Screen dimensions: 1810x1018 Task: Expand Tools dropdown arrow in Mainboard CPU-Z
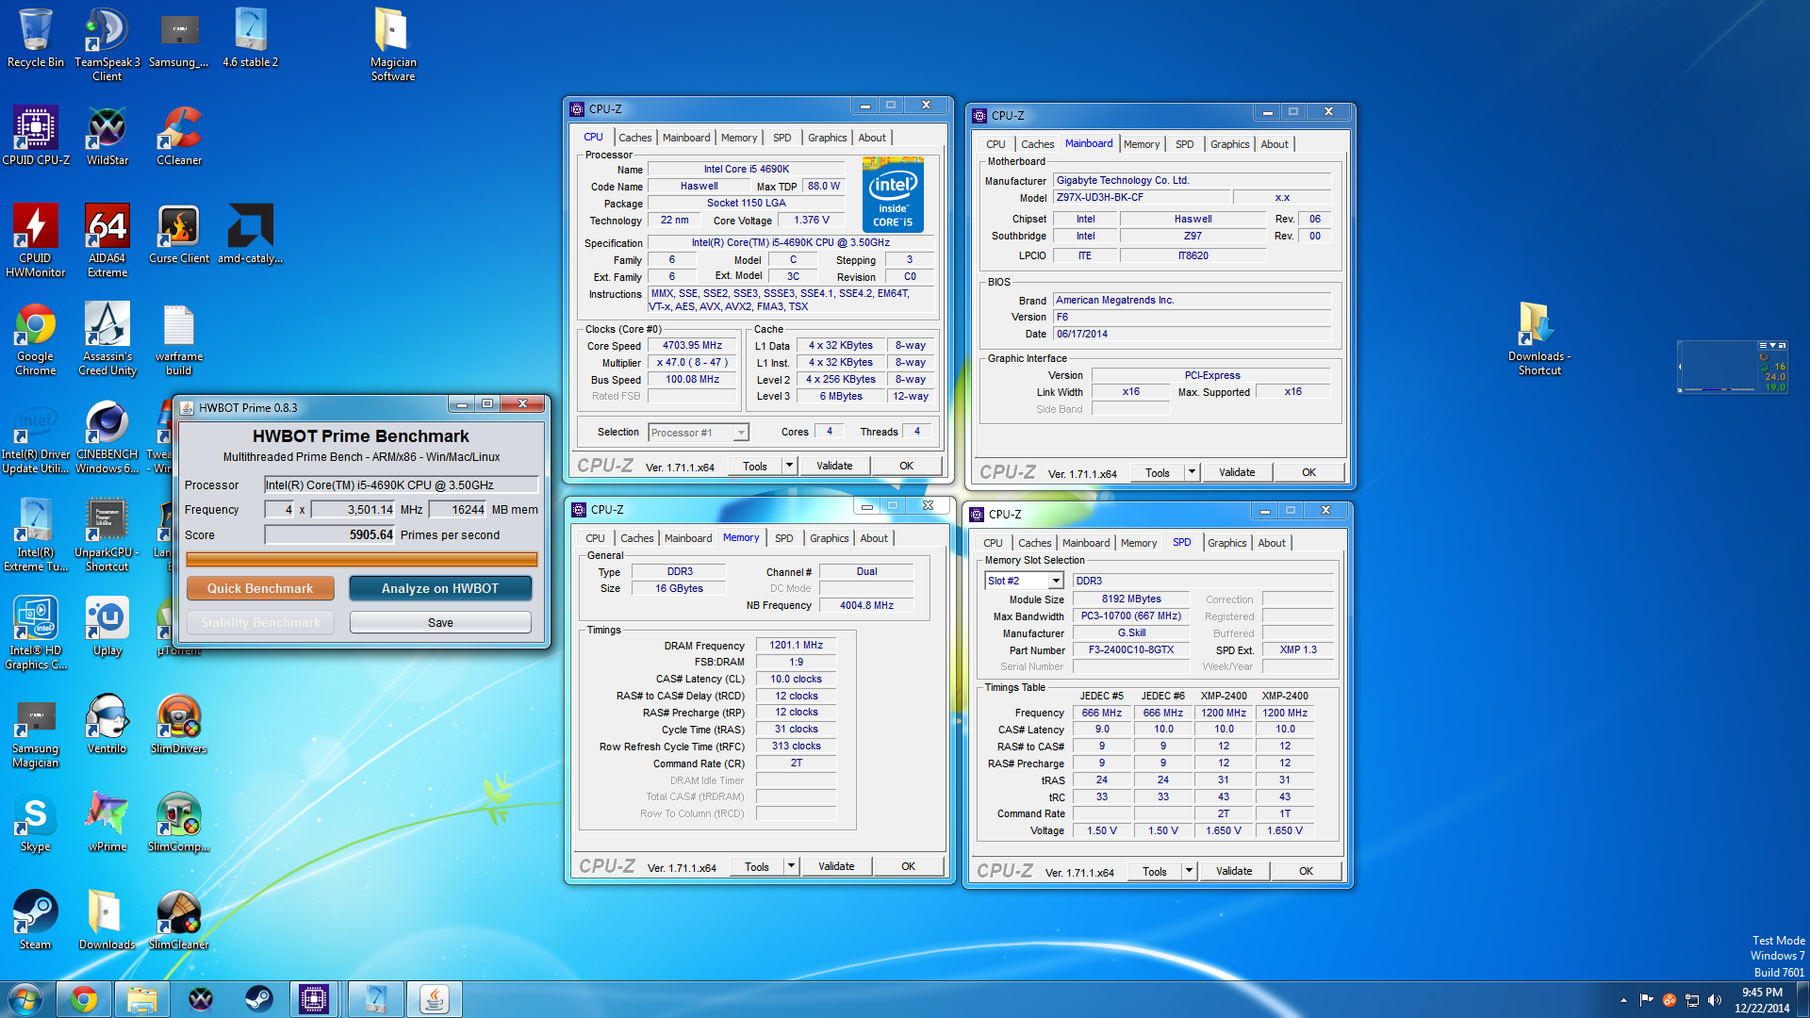(1193, 472)
